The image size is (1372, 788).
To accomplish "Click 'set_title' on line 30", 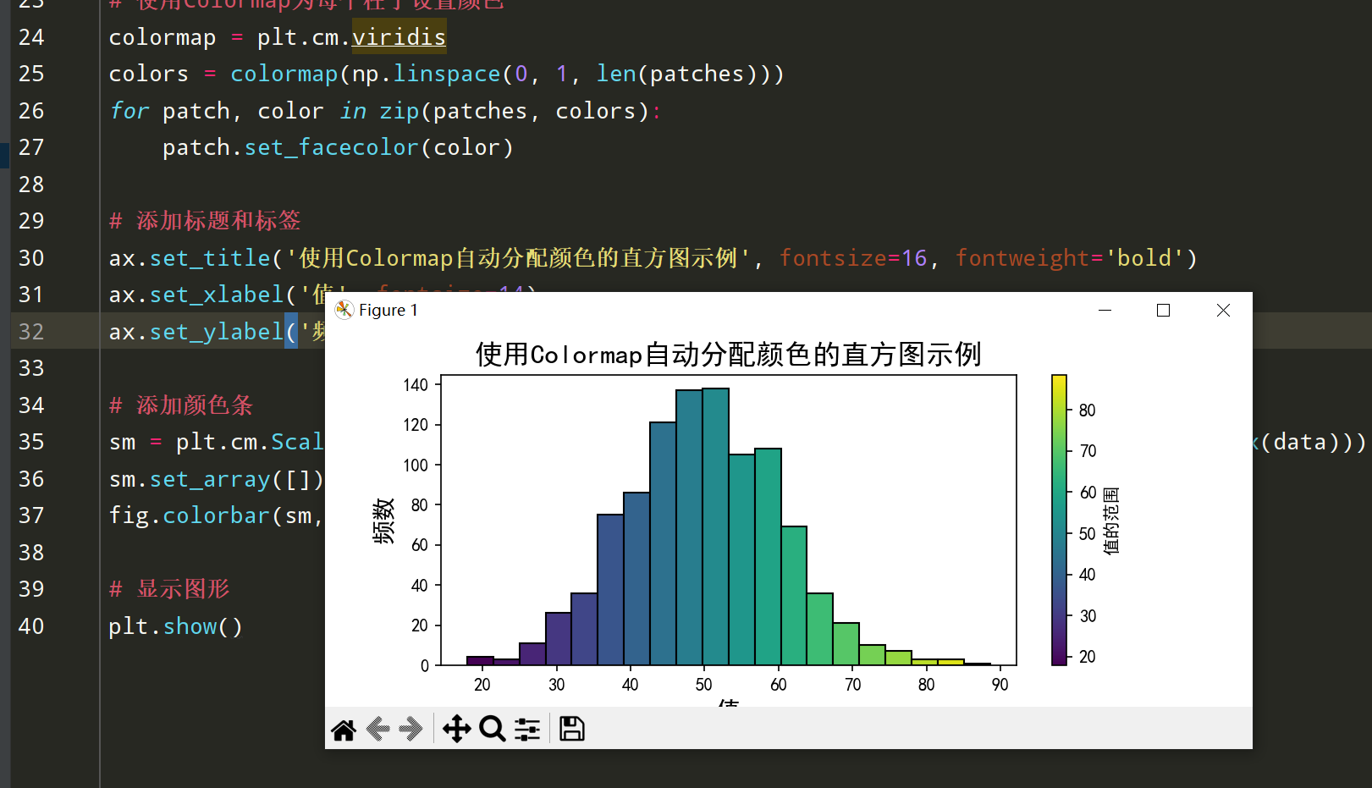I will tap(210, 258).
